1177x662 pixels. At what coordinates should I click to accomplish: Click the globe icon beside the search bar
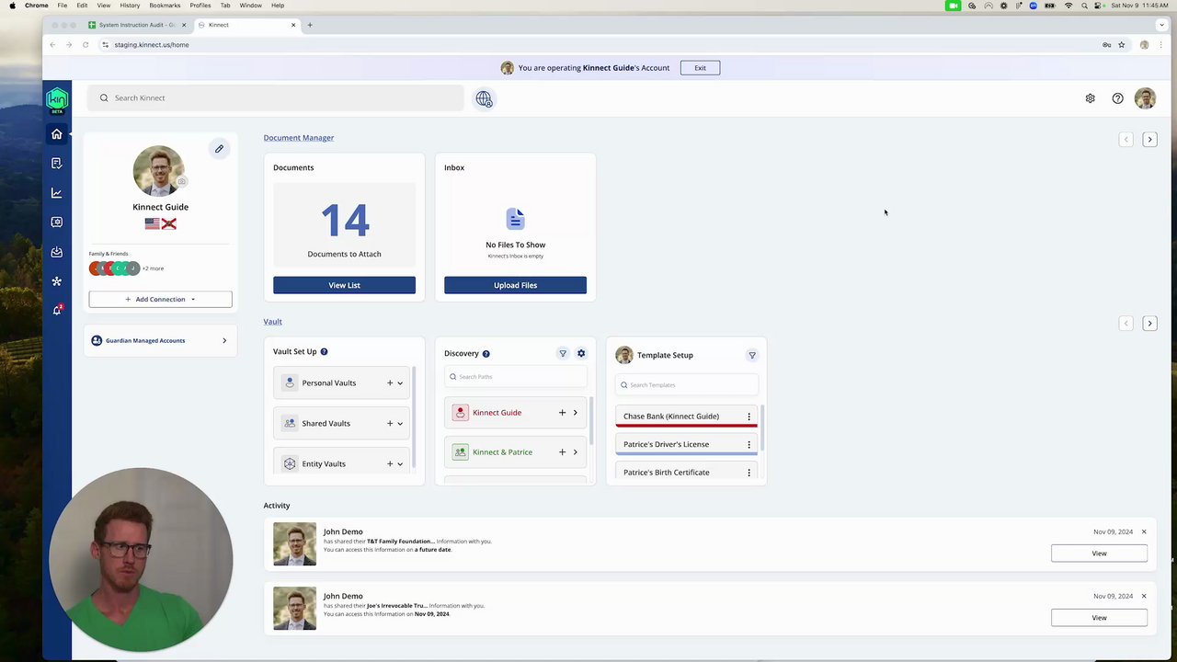tap(484, 99)
